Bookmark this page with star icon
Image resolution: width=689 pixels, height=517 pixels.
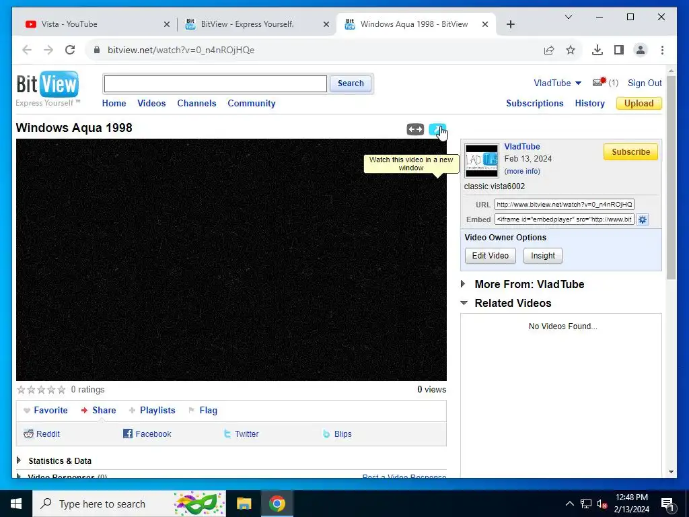tap(571, 50)
